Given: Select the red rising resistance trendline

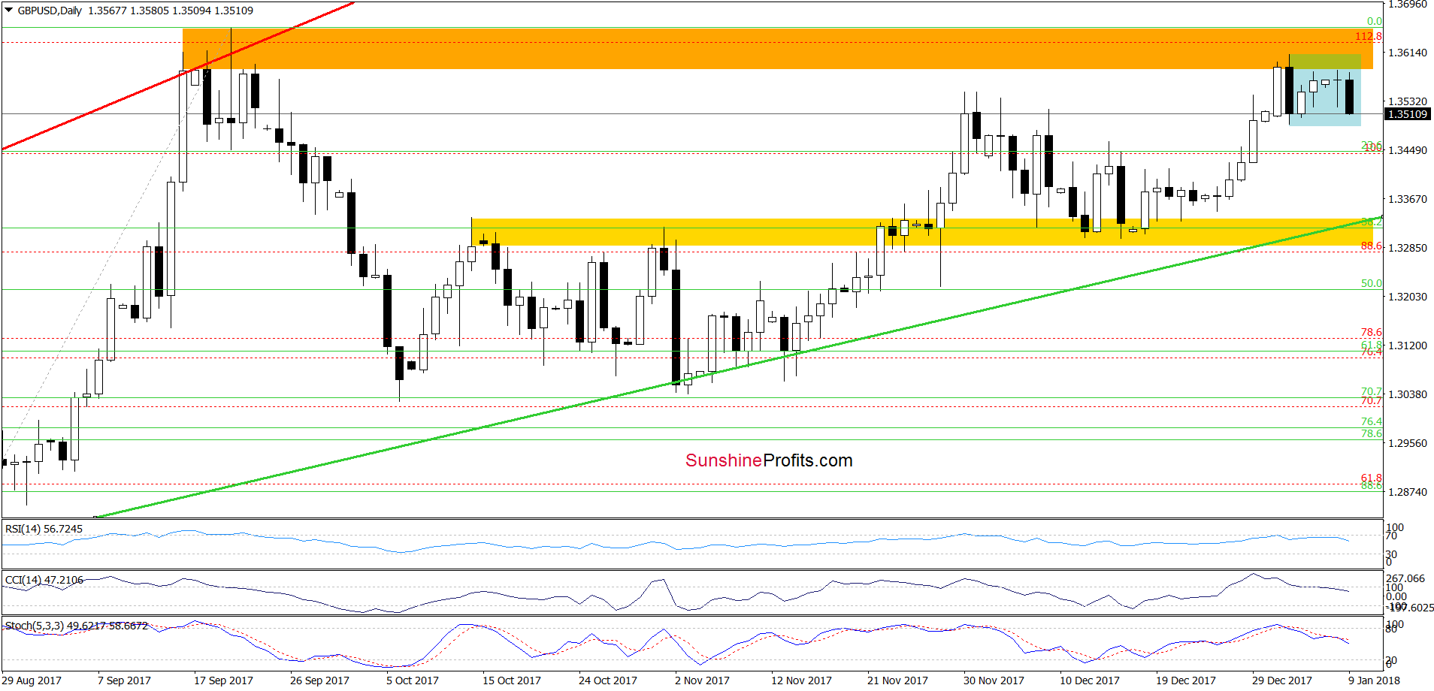Looking at the screenshot, I should tap(177, 76).
